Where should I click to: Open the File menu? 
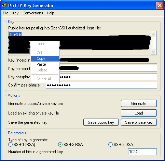[x=5, y=13]
